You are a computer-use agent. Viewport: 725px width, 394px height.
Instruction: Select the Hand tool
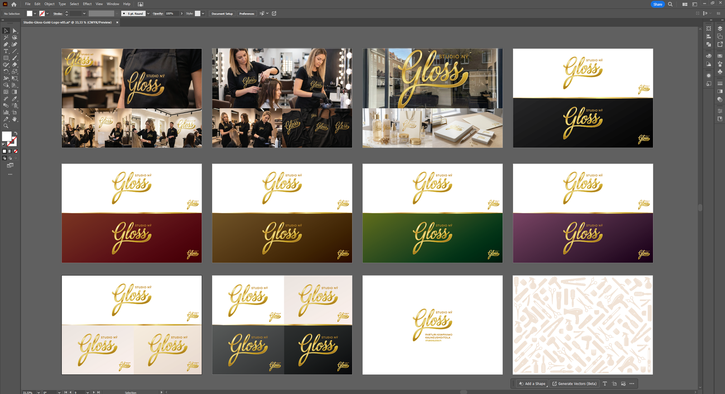pos(14,119)
